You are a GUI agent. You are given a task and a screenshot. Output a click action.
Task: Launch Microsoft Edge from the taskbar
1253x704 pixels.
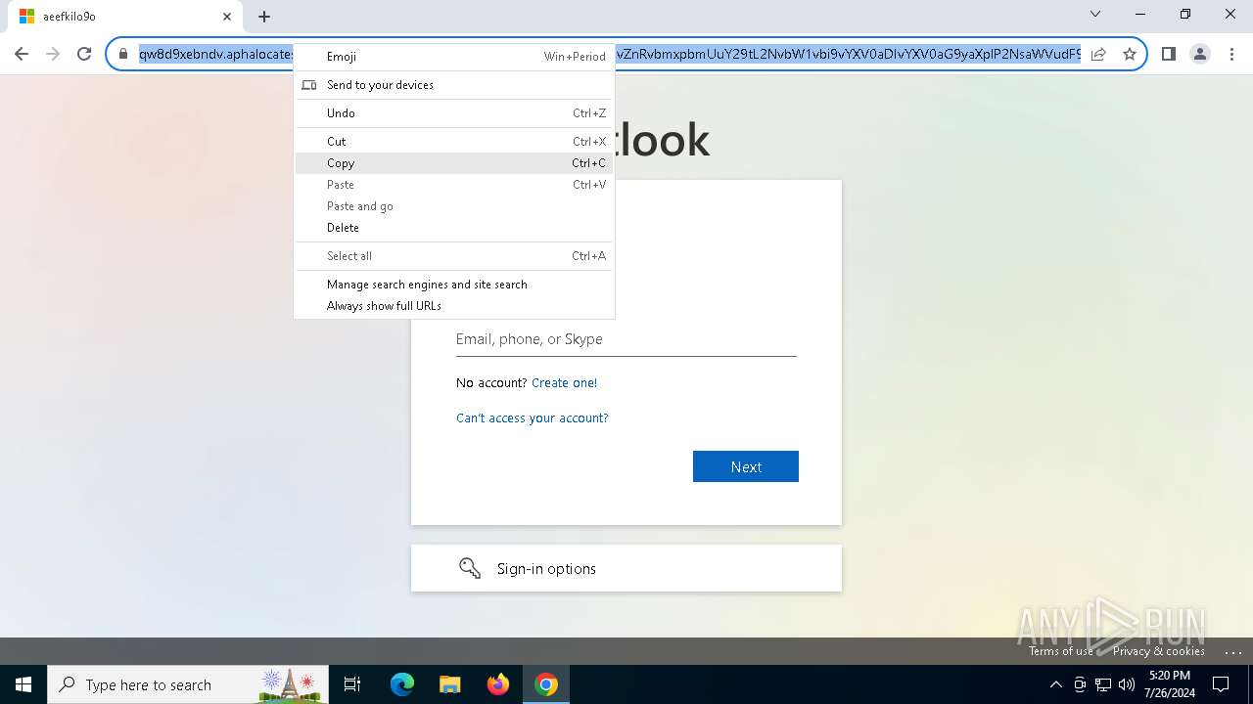point(402,684)
